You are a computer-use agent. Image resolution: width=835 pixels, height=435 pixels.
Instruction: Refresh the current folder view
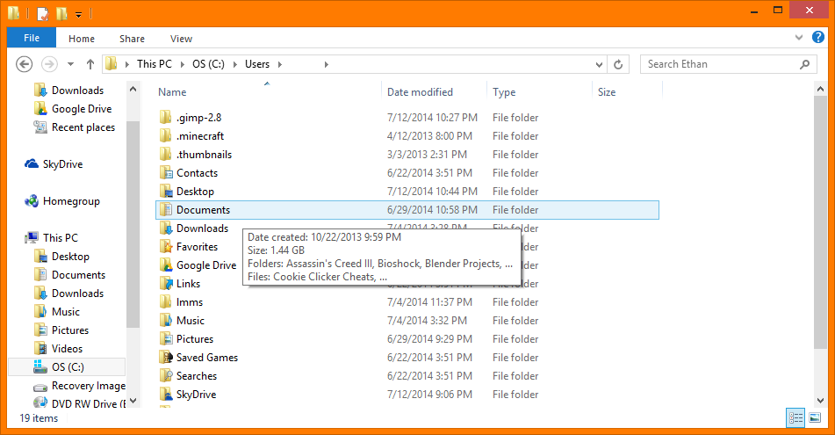pos(619,64)
